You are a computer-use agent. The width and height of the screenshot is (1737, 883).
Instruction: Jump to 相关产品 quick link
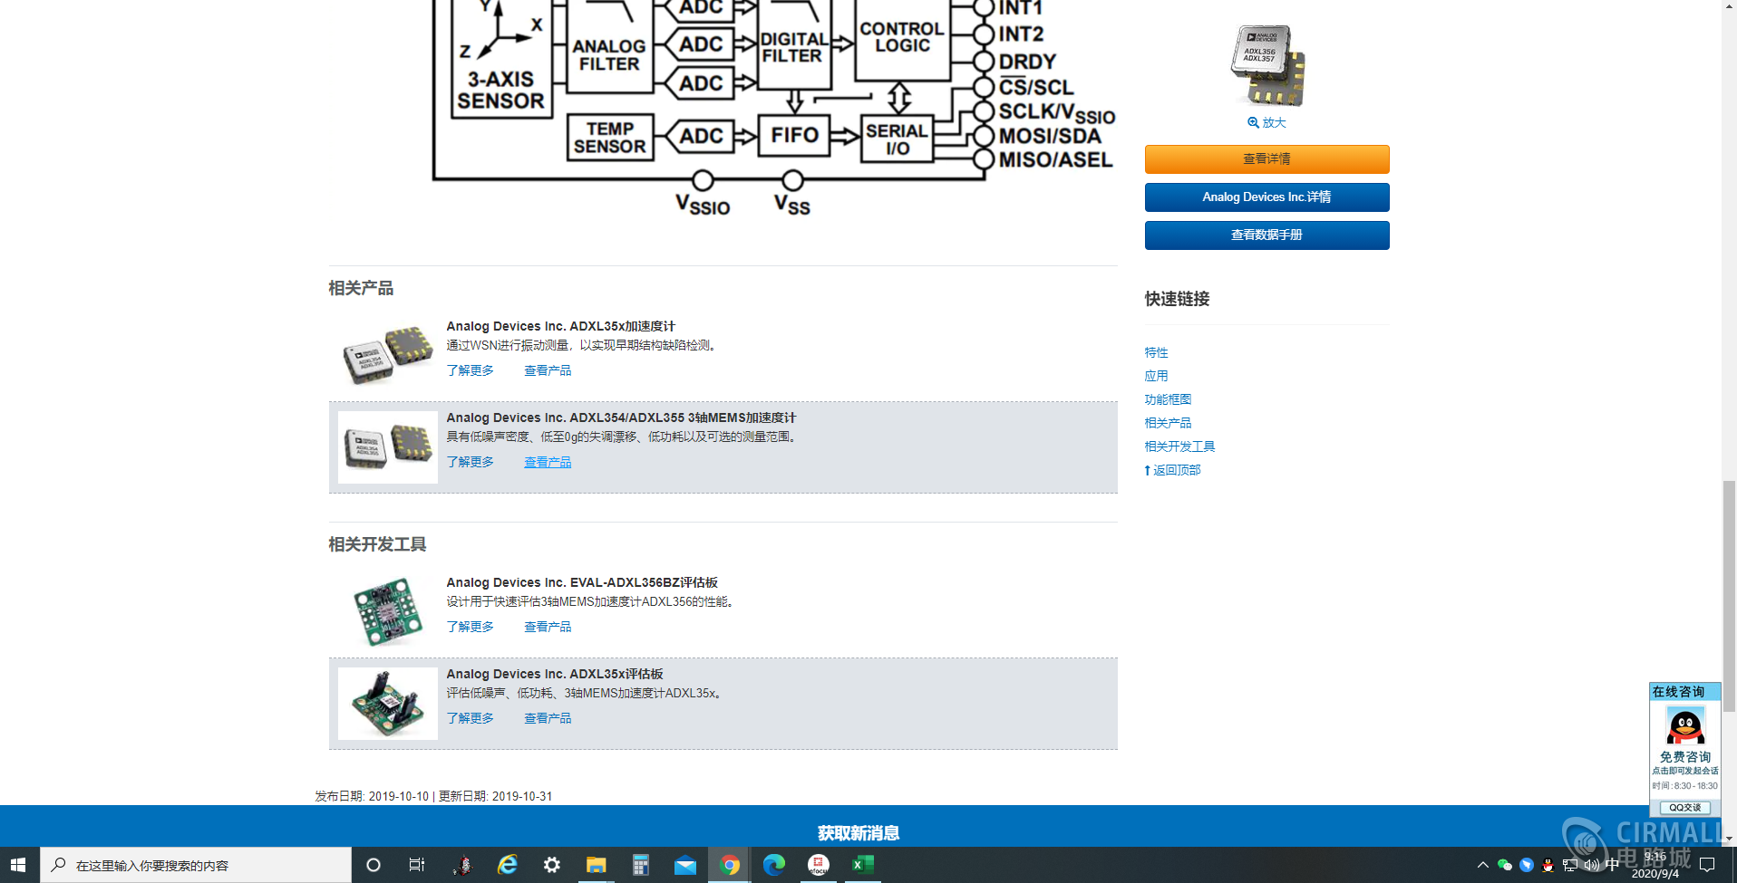click(1168, 423)
